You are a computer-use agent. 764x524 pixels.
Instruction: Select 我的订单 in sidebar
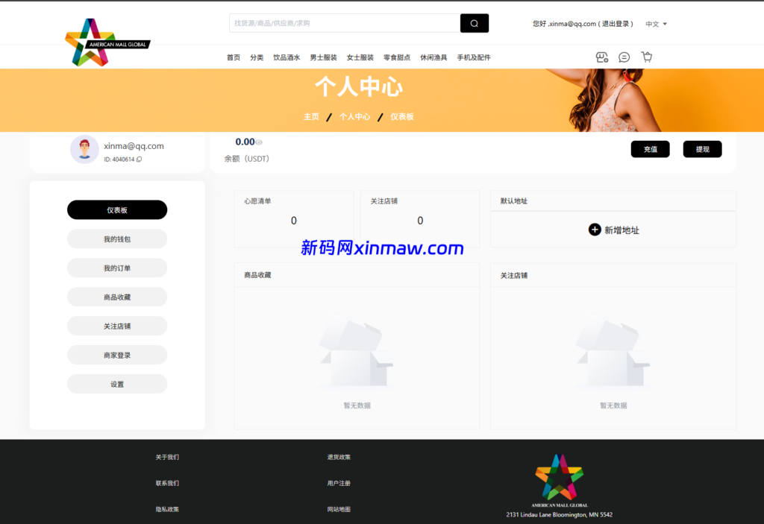pos(117,268)
